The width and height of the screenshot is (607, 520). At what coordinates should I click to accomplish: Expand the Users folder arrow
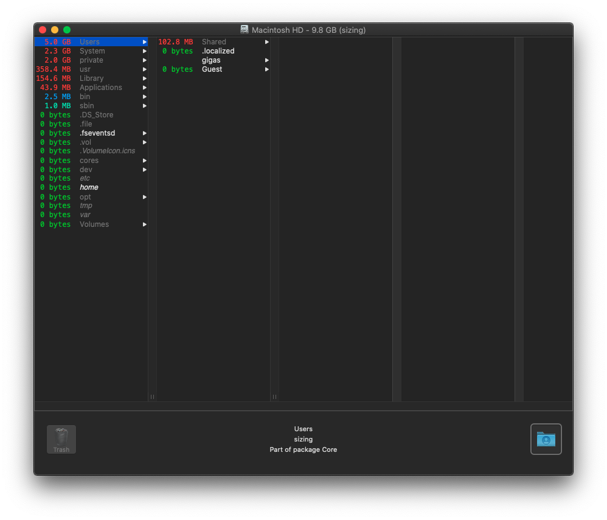[144, 42]
